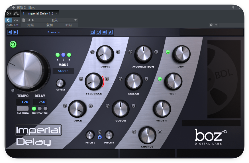This screenshot has width=249, height=163.
Task: Click the Delay value field 250
Action: click(40, 102)
